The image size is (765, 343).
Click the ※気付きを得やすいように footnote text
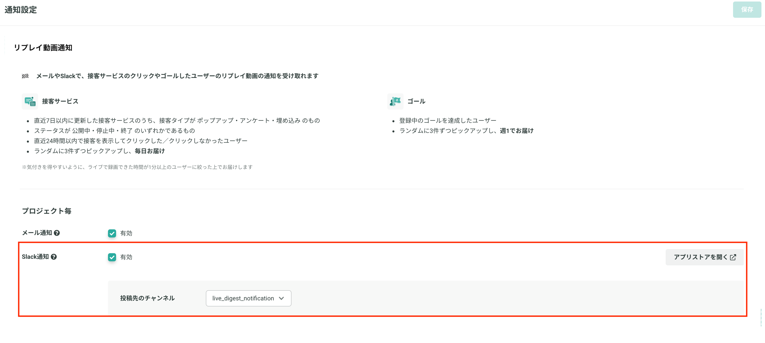[137, 167]
